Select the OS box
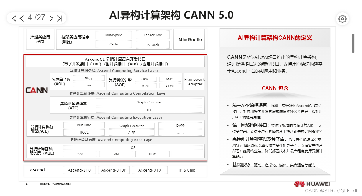Viewport: 362px width, 196px height. (133, 148)
